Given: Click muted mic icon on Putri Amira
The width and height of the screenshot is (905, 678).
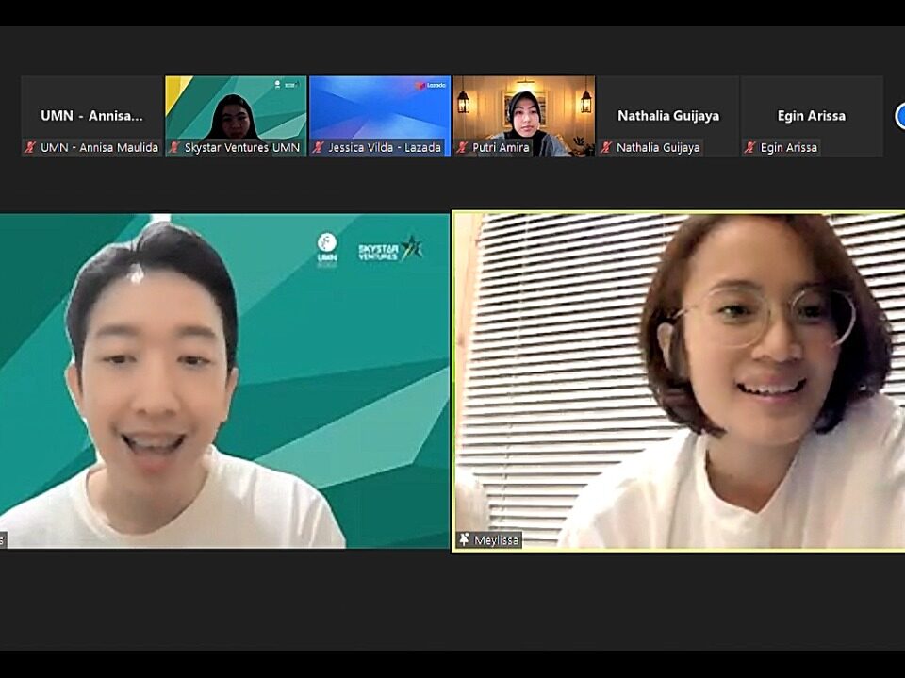Looking at the screenshot, I should [463, 148].
